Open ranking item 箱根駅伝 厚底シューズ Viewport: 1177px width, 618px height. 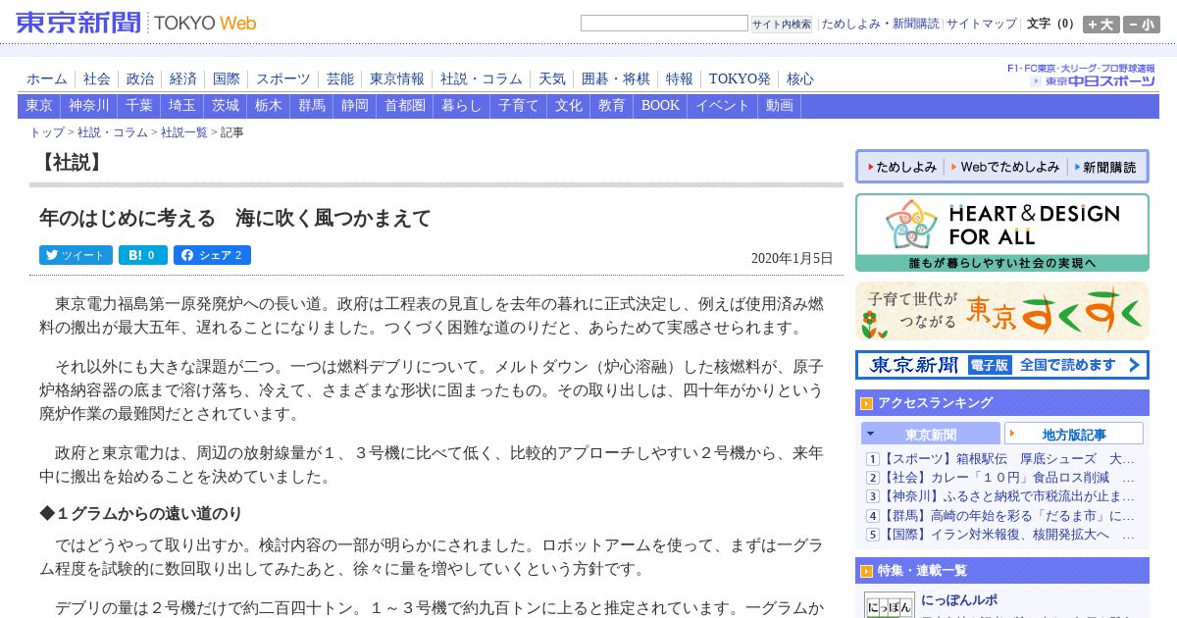1008,458
